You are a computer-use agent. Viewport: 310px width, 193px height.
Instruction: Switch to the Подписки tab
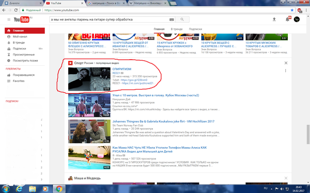(195, 29)
